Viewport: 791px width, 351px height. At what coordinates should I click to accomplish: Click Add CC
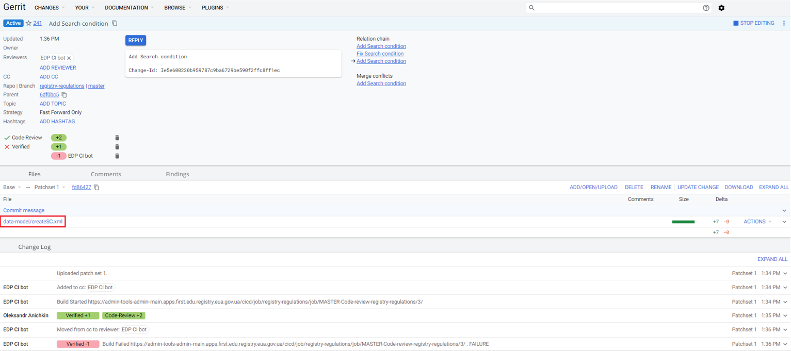pos(49,77)
